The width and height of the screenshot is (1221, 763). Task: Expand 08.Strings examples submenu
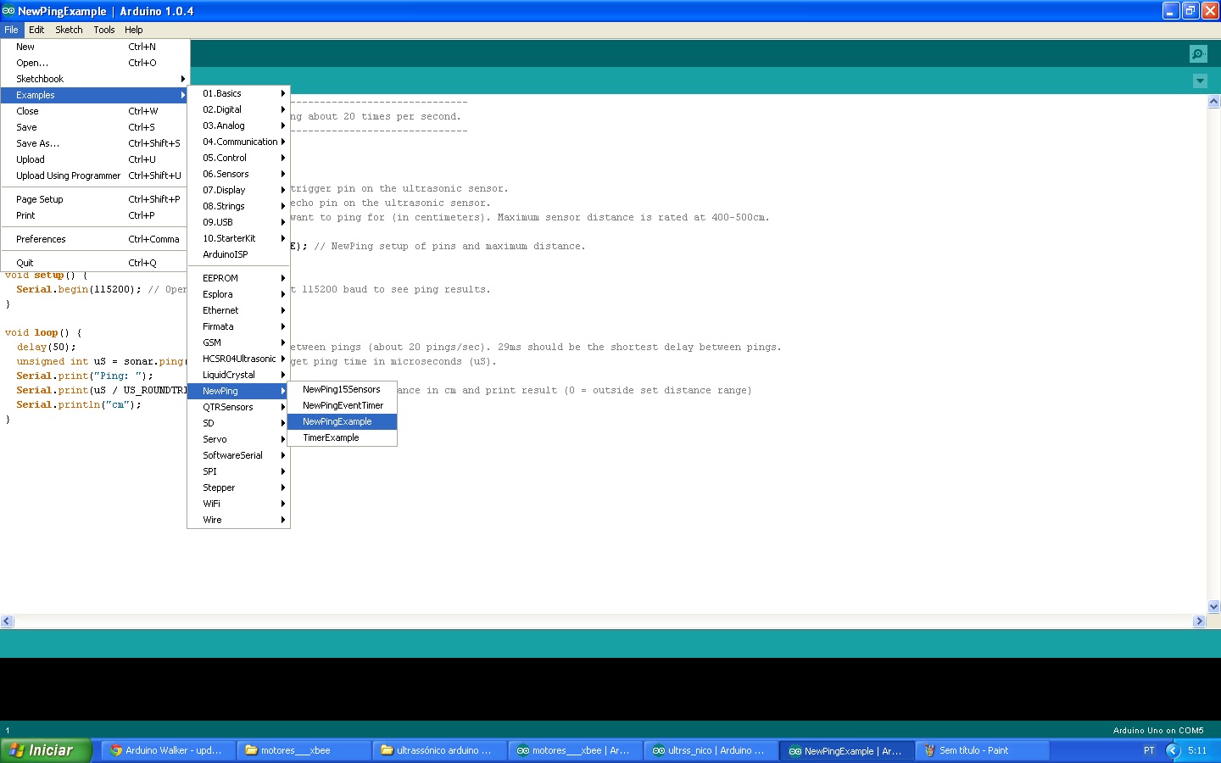pyautogui.click(x=238, y=206)
